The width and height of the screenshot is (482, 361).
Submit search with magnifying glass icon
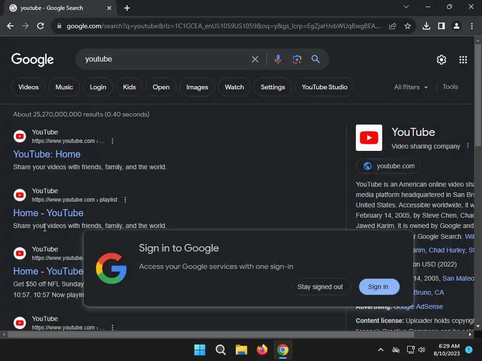(316, 59)
